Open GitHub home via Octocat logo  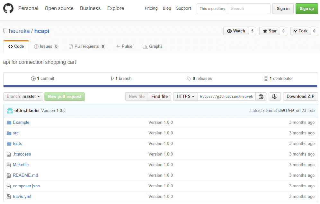8,8
